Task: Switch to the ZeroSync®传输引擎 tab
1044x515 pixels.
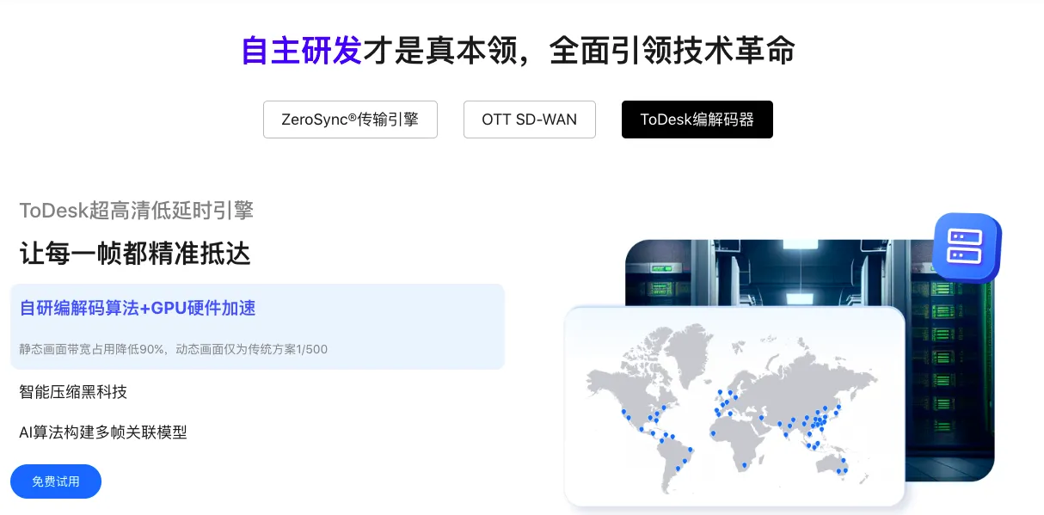Action: coord(350,120)
